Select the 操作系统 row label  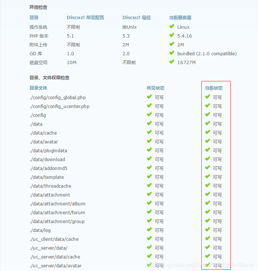point(38,27)
